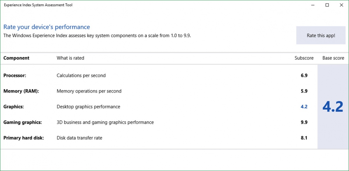This screenshot has height=171, width=349.
Task: Select the Processor component row
Action: coord(15,75)
